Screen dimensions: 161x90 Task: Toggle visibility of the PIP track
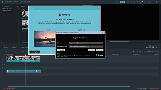5,64
